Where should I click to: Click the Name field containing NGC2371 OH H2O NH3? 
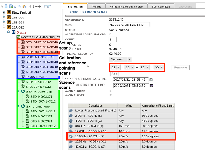(129, 25)
